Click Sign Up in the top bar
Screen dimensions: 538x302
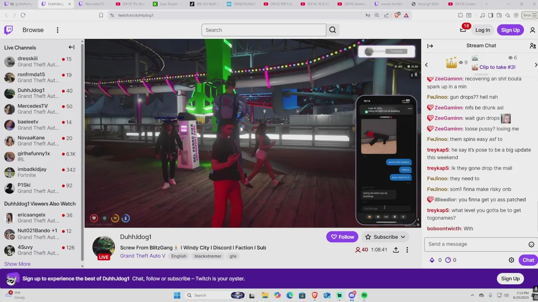510,30
